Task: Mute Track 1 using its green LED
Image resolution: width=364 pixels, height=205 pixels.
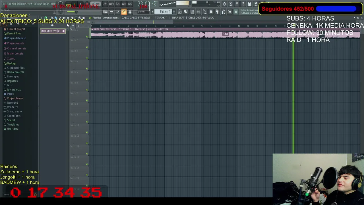Action: pos(87,37)
